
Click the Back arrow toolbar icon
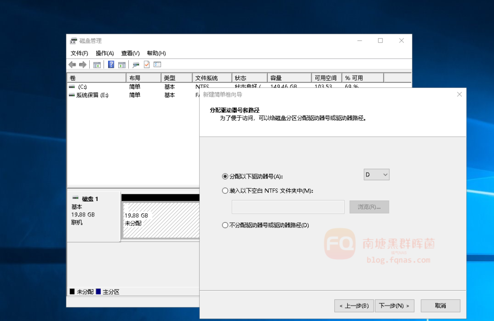pos(72,65)
